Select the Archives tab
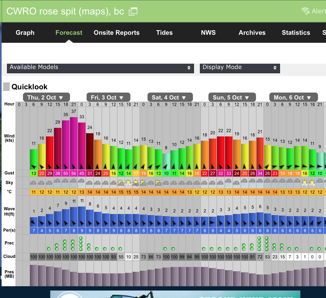The height and width of the screenshot is (298, 326). [252, 33]
